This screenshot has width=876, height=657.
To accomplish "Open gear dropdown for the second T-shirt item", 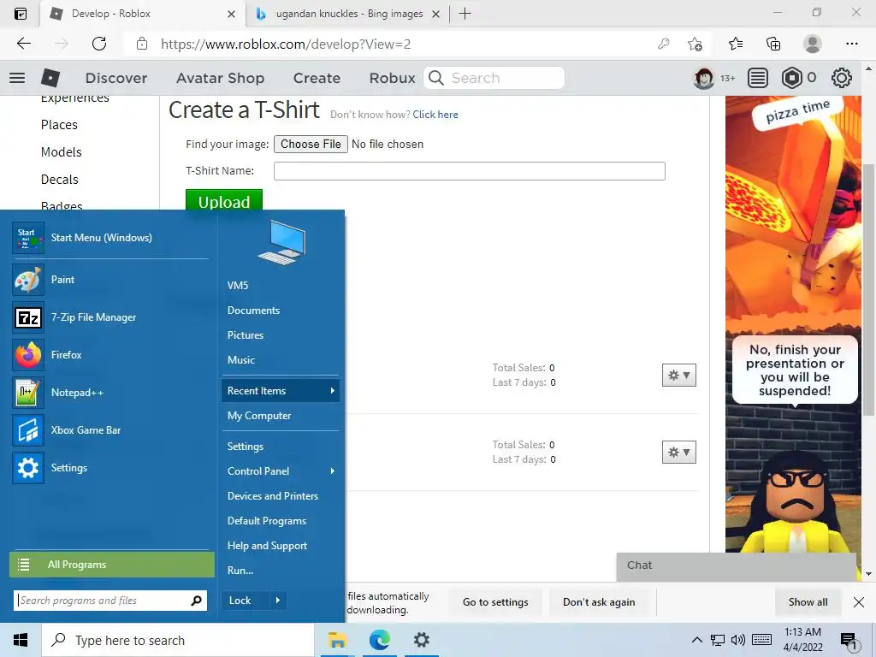I will point(678,452).
